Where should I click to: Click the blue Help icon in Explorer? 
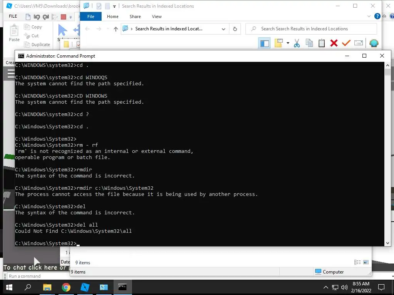point(377,16)
